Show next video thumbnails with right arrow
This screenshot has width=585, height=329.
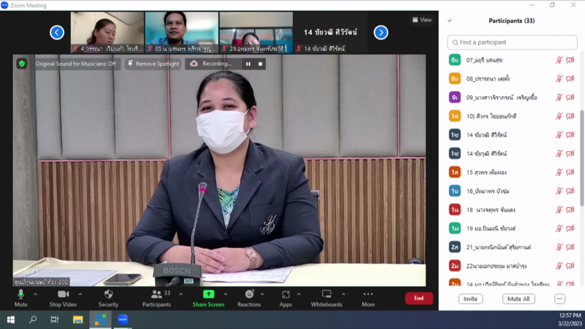coord(381,32)
